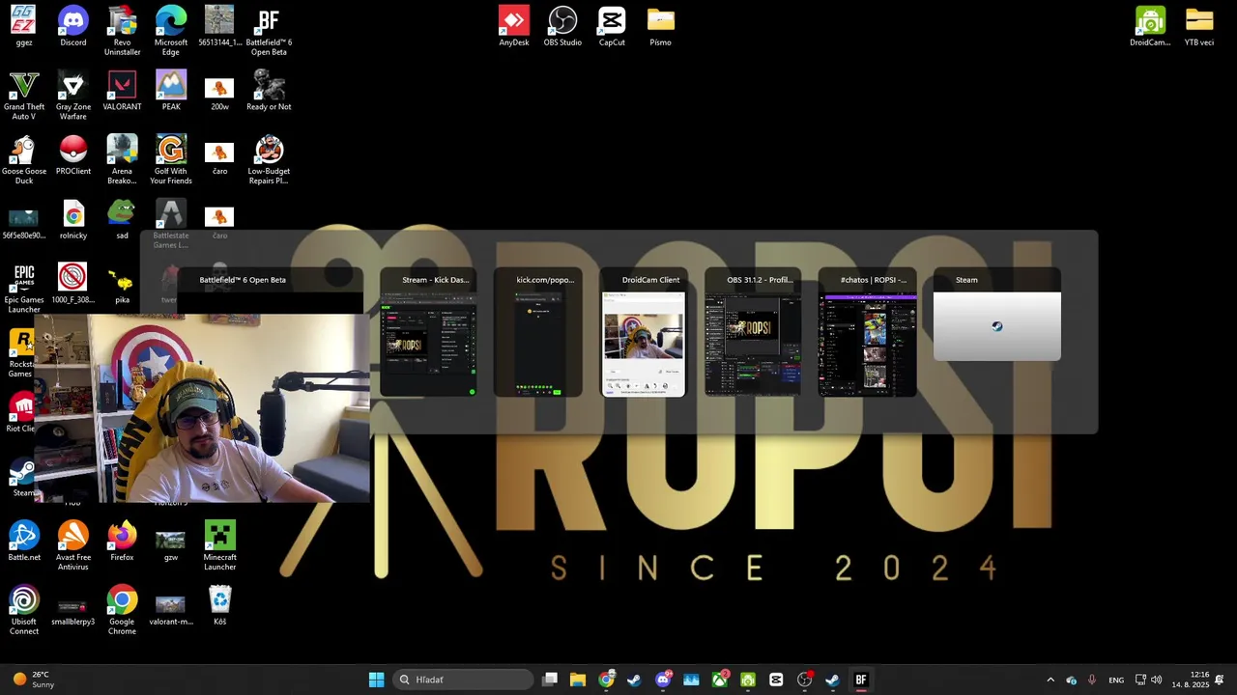Viewport: 1237px width, 695px height.
Task: Show hidden system tray icons
Action: [x=1050, y=680]
